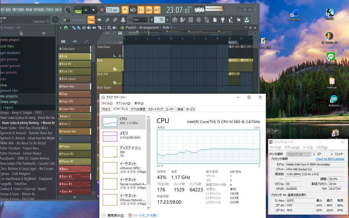
Task: Select the playlist Slip tool
Action: coord(94,28)
